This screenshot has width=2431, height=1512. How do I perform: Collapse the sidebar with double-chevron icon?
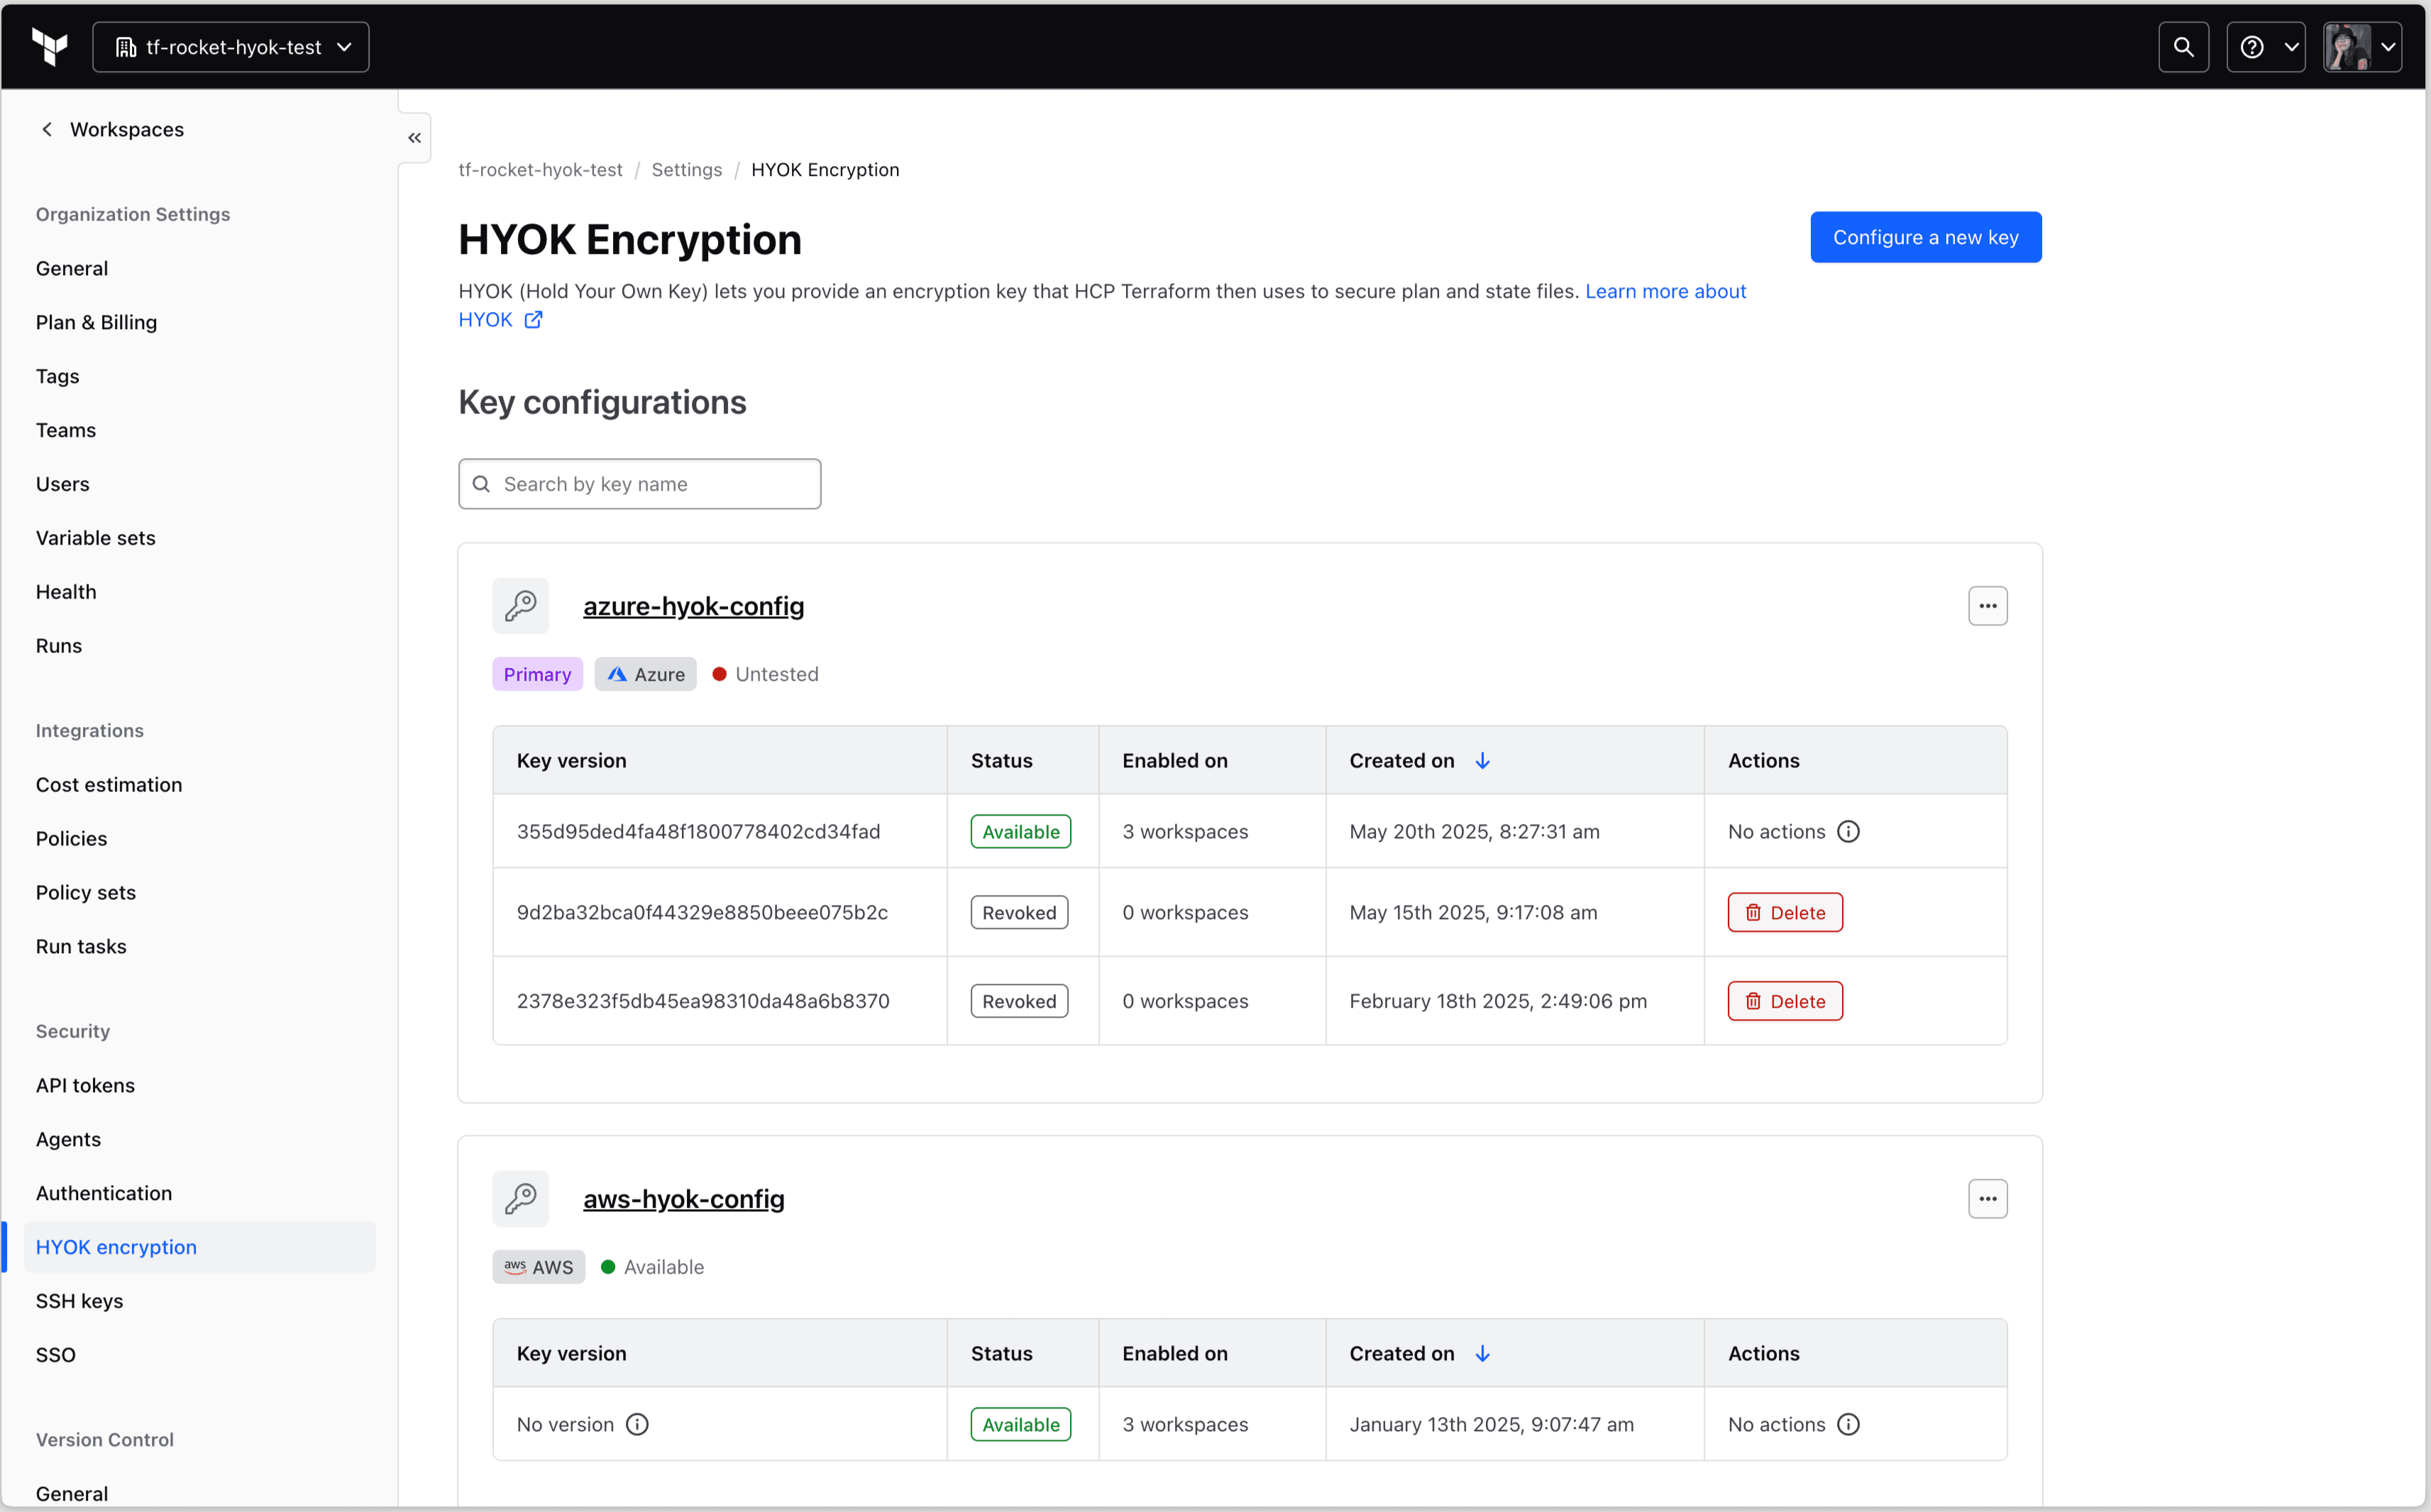[x=414, y=138]
